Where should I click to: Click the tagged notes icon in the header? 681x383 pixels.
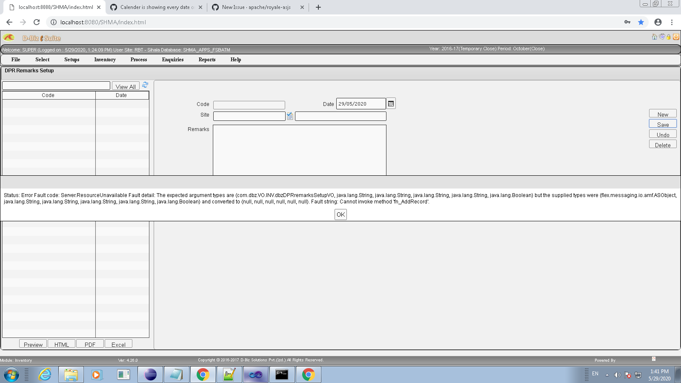point(662,37)
